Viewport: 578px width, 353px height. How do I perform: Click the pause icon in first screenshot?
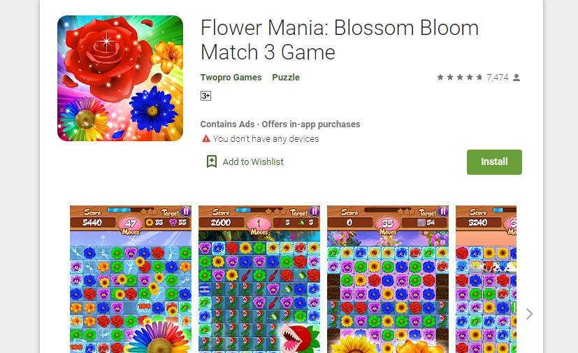(x=186, y=211)
